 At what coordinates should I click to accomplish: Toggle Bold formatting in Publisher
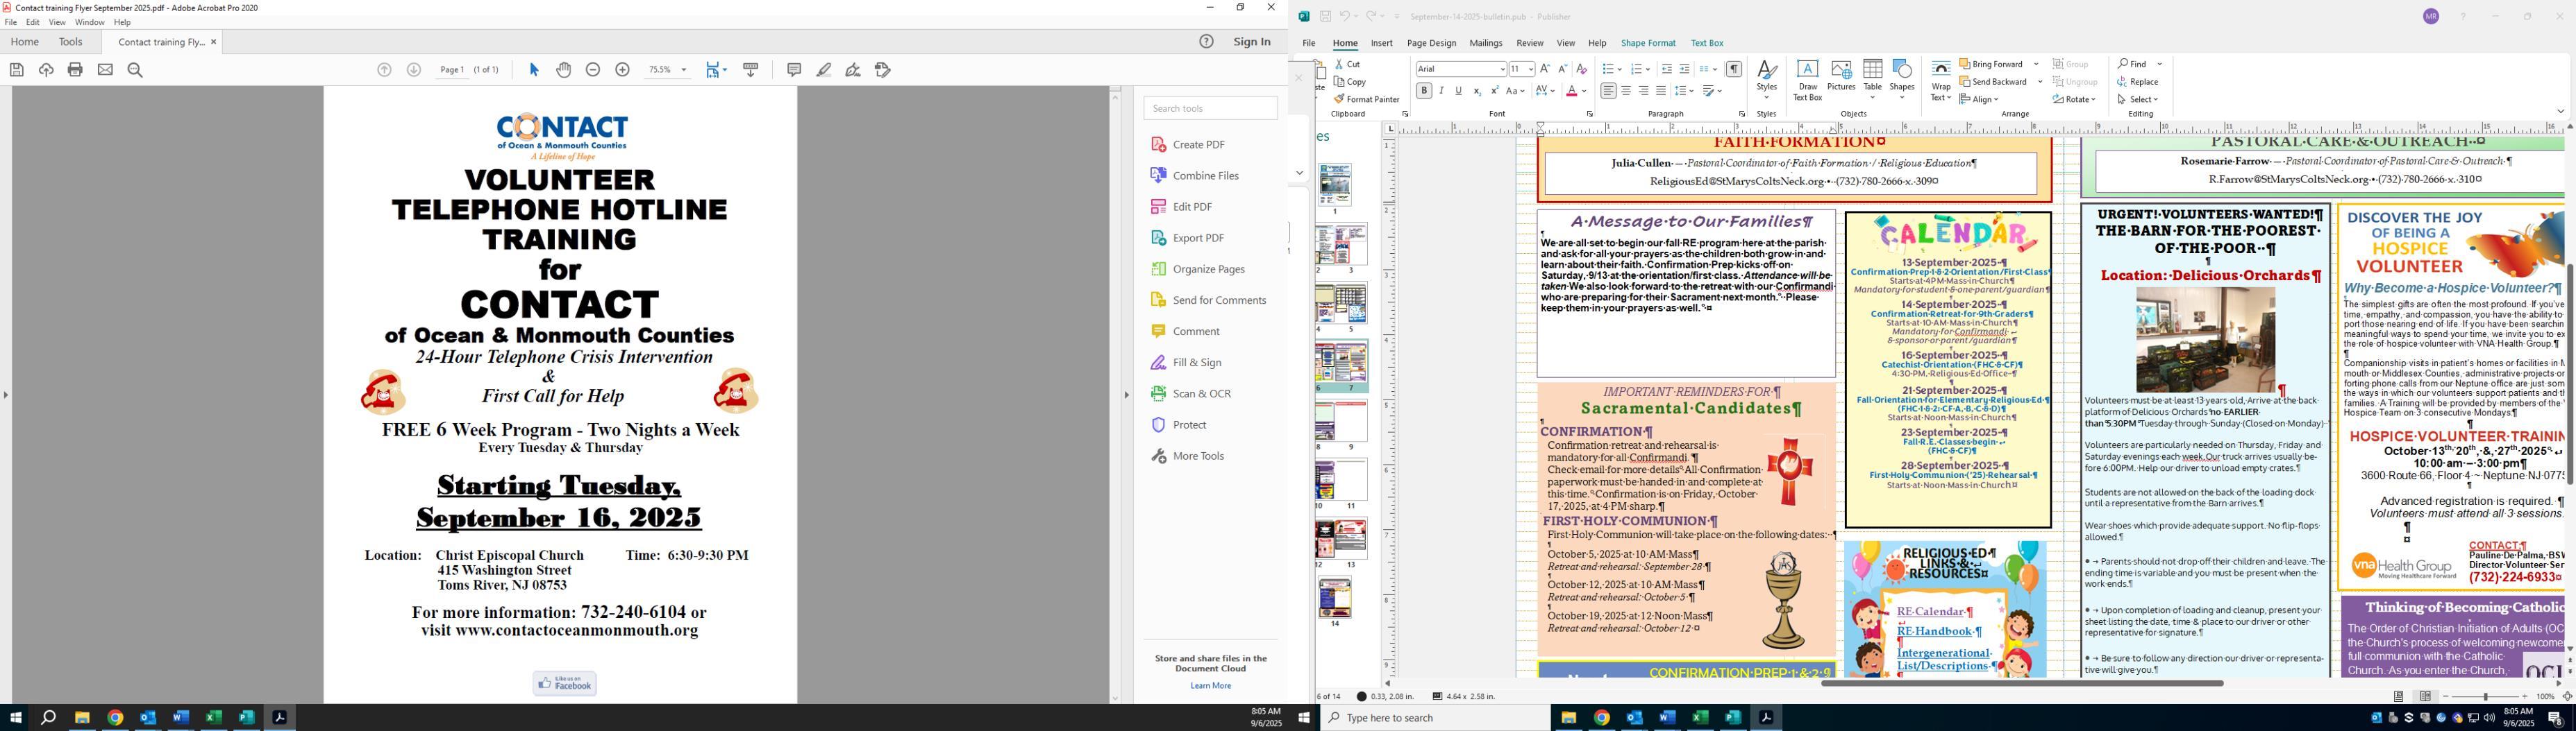pos(1424,91)
